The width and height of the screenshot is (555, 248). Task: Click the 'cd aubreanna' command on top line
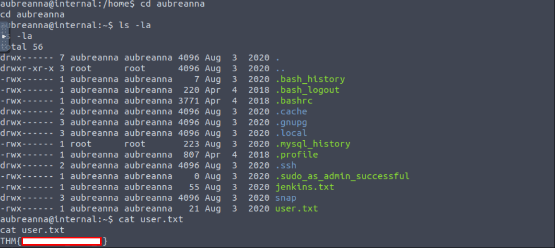pos(173,4)
